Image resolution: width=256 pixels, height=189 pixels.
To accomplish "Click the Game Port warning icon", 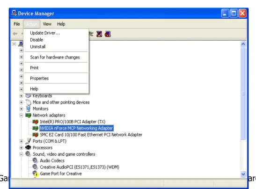I will point(35,174).
